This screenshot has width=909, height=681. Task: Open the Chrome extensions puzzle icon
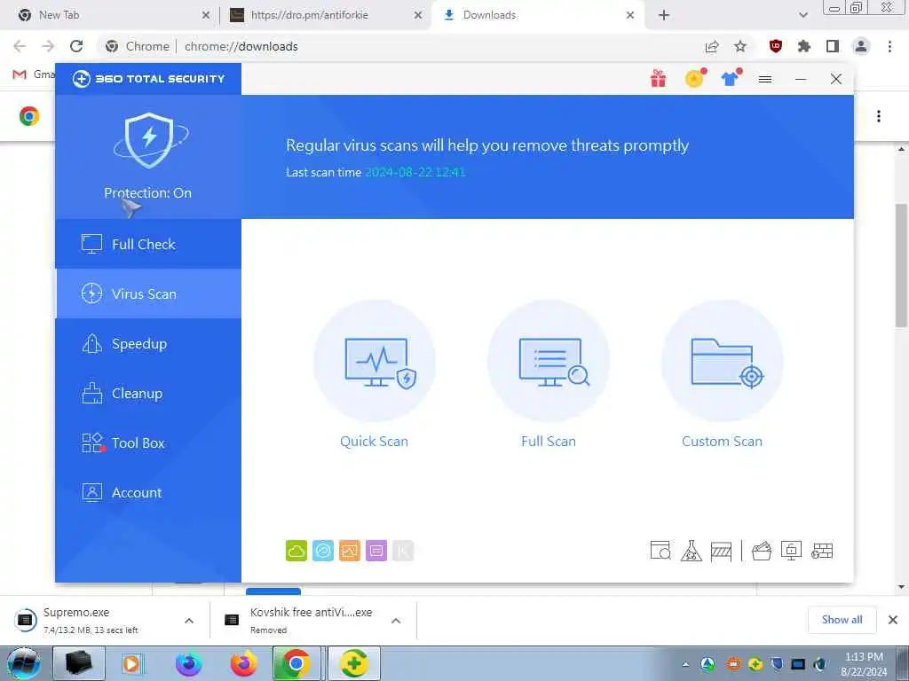pos(804,46)
